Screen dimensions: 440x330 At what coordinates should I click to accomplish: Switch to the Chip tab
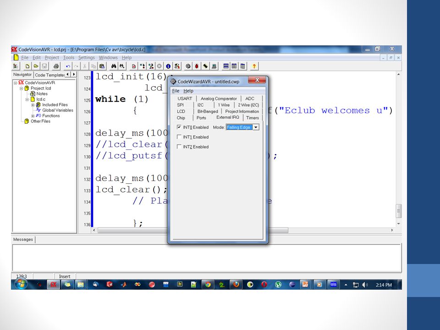click(181, 118)
